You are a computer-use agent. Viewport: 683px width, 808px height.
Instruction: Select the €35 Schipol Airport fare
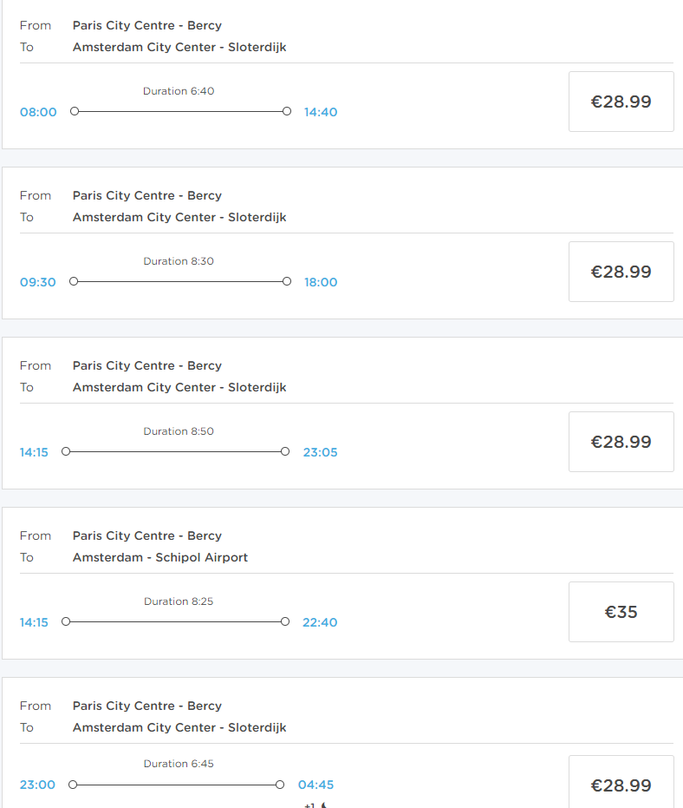click(x=621, y=612)
